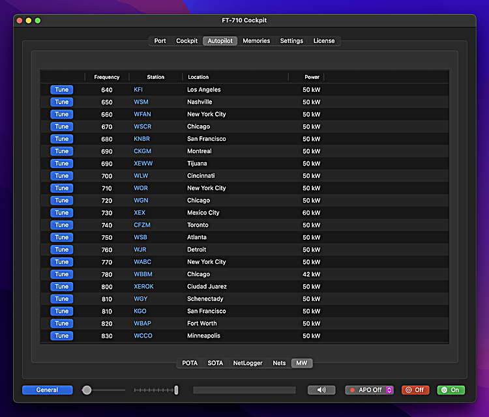Screen dimensions: 489x417
Task: Click the Frequency column header
Action: coord(107,77)
